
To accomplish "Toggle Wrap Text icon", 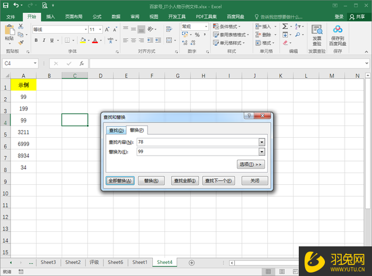I will point(169,29).
